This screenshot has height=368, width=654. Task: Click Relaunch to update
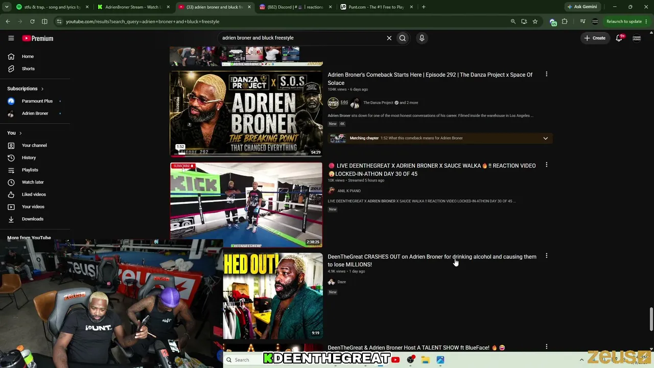[624, 21]
